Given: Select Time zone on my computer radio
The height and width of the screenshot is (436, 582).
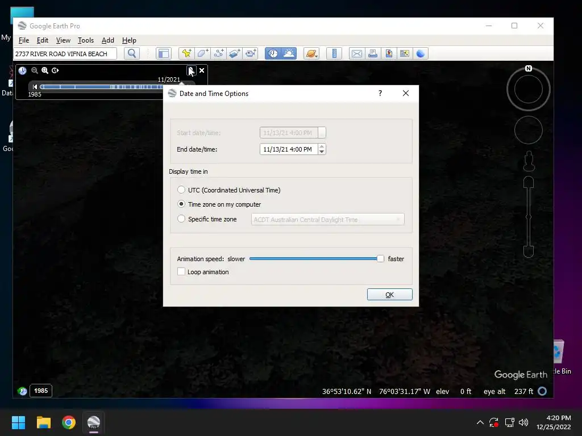Looking at the screenshot, I should pyautogui.click(x=181, y=204).
